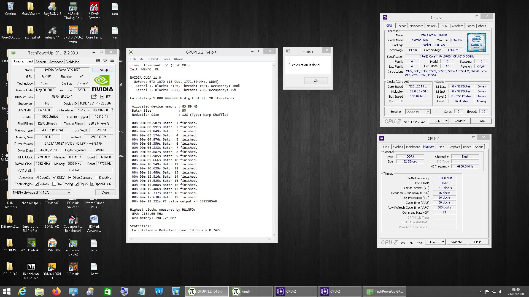Open the Calculate menu in GPUPI

137,59
